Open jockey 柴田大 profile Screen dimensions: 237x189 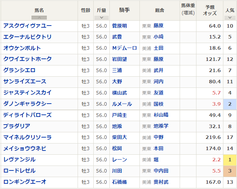pyautogui.click(x=120, y=138)
